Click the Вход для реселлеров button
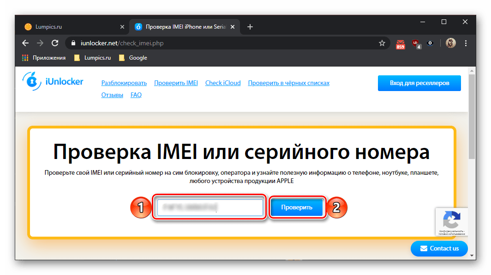This screenshot has height=275, width=491. pyautogui.click(x=419, y=83)
